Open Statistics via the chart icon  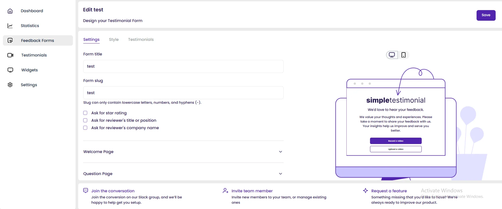(10, 26)
